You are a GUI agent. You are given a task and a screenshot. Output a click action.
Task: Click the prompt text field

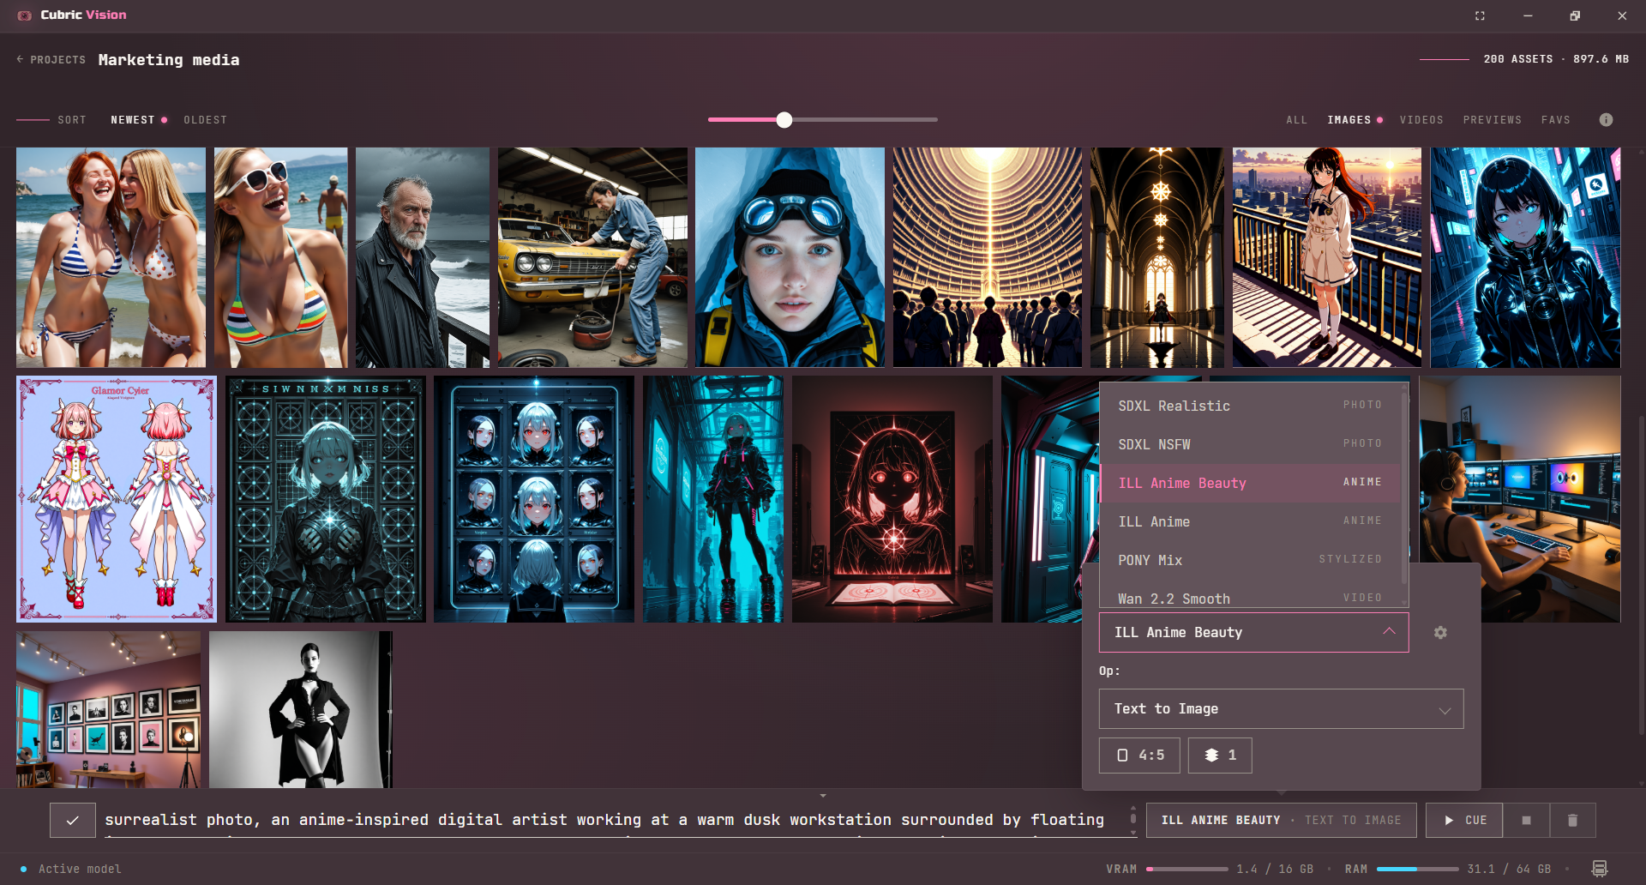pyautogui.click(x=613, y=821)
